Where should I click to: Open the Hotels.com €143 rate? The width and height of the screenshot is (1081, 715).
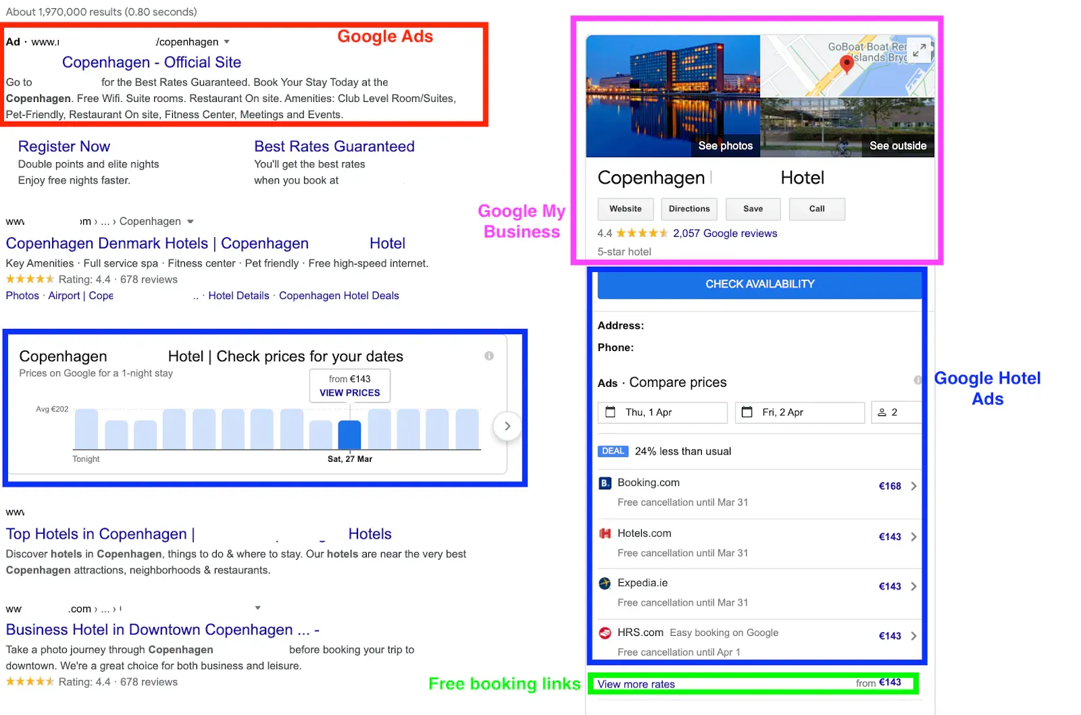[x=890, y=537]
